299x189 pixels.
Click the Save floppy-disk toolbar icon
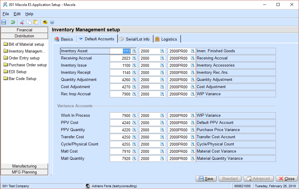point(4,22)
